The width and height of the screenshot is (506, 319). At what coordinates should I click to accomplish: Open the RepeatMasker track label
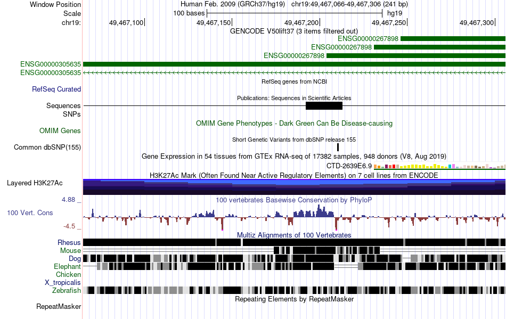tap(59, 306)
